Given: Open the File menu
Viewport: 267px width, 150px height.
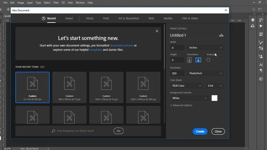Looking at the screenshot, I should [5, 2].
